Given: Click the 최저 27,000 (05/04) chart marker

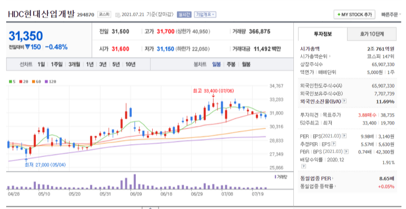Looking at the screenshot, I should pos(45,165).
